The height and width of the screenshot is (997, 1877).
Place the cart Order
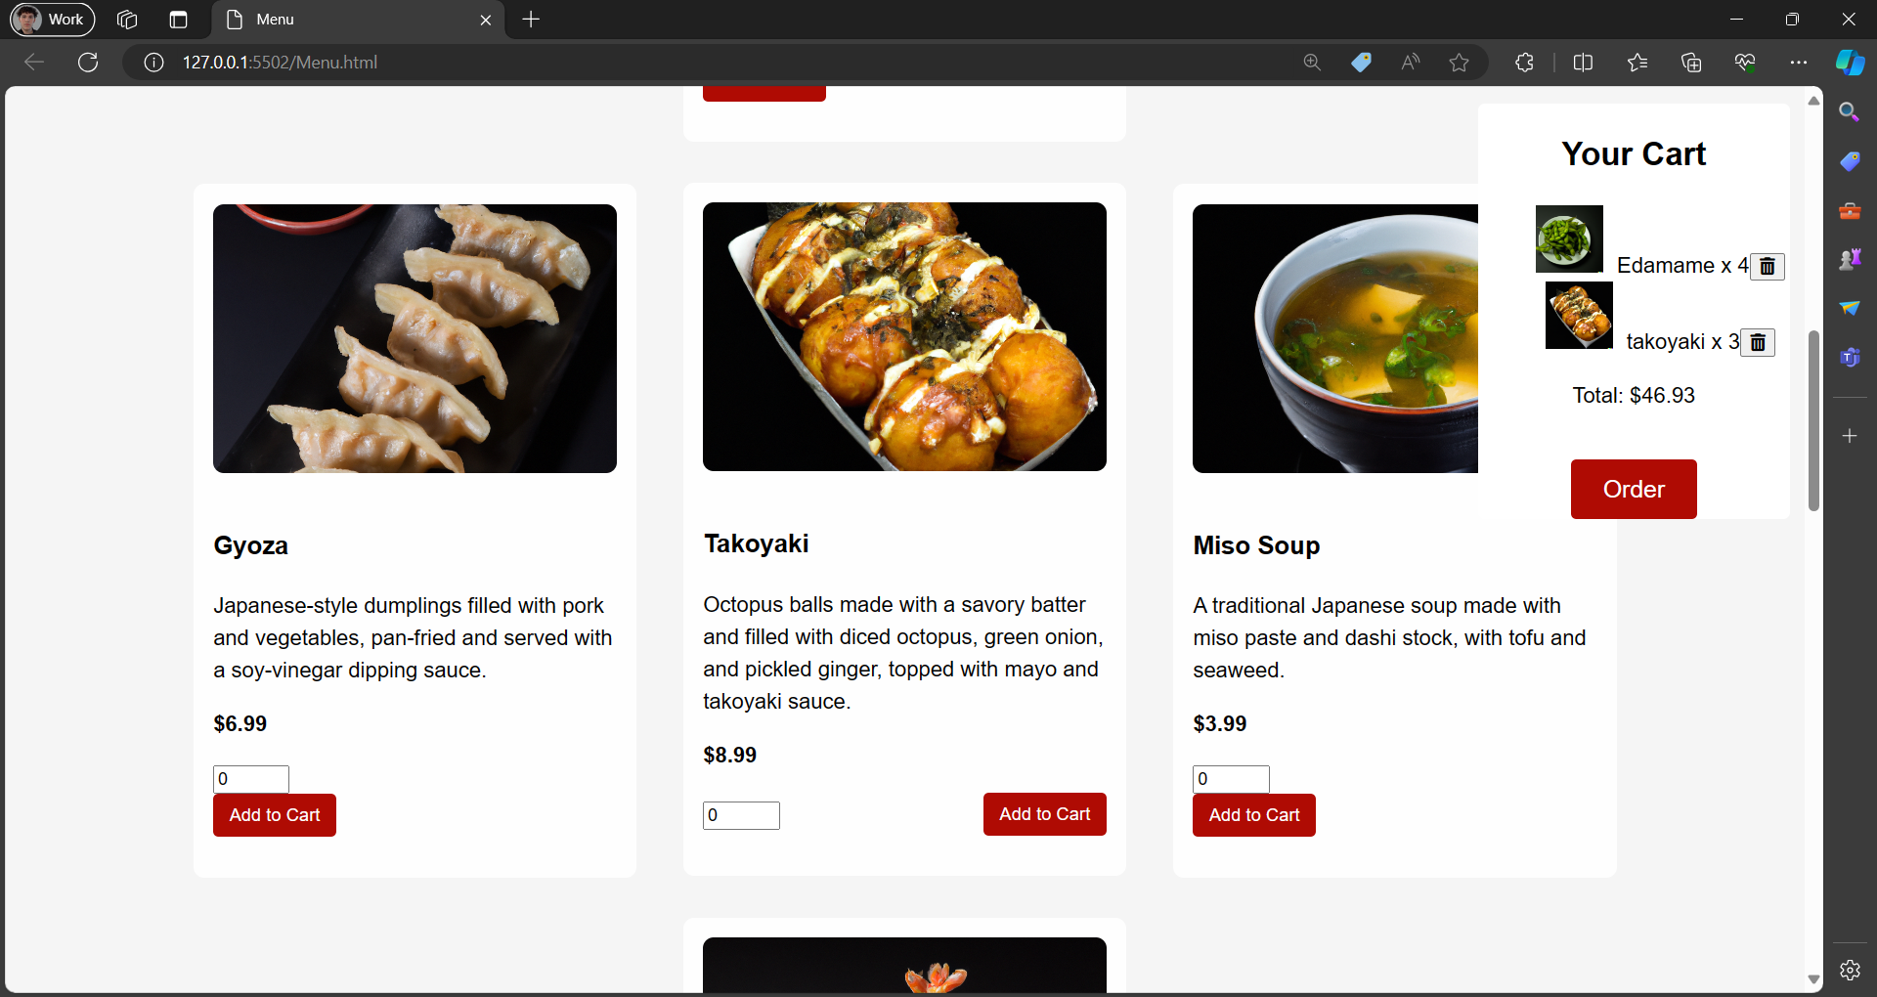point(1634,489)
